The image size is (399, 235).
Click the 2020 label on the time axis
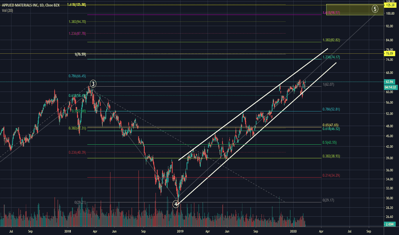click(x=293, y=232)
